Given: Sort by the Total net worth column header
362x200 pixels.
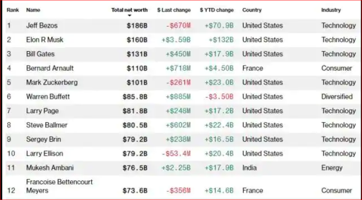Looking at the screenshot, I should 129,10.
